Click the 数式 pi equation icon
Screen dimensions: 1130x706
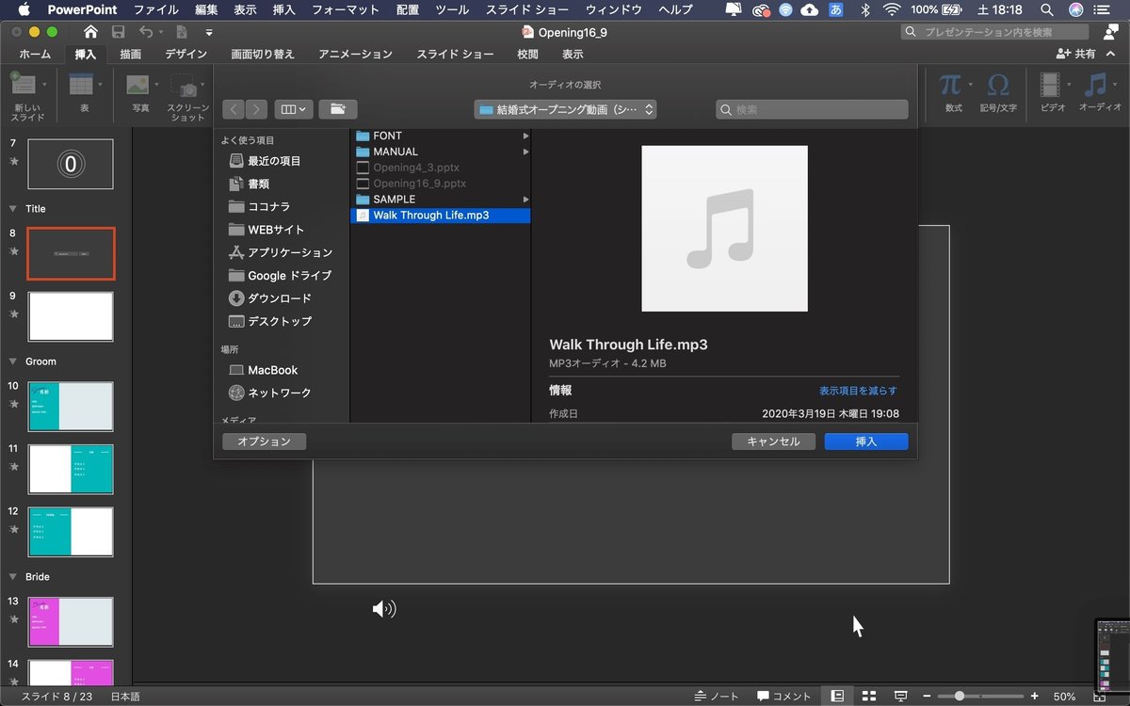coord(950,85)
